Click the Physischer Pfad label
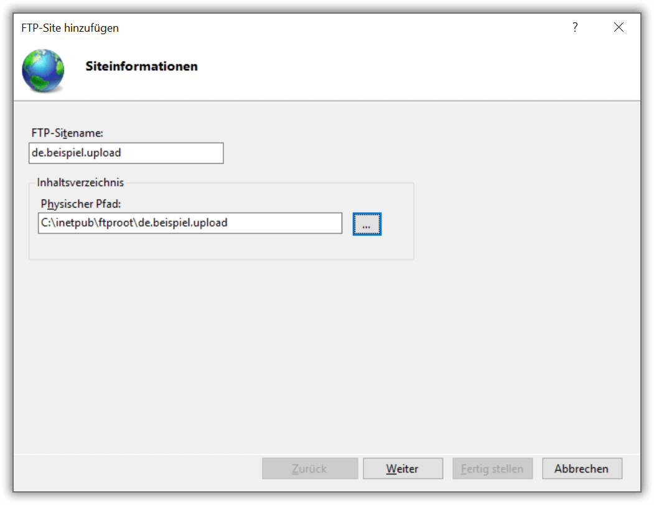 pos(81,204)
